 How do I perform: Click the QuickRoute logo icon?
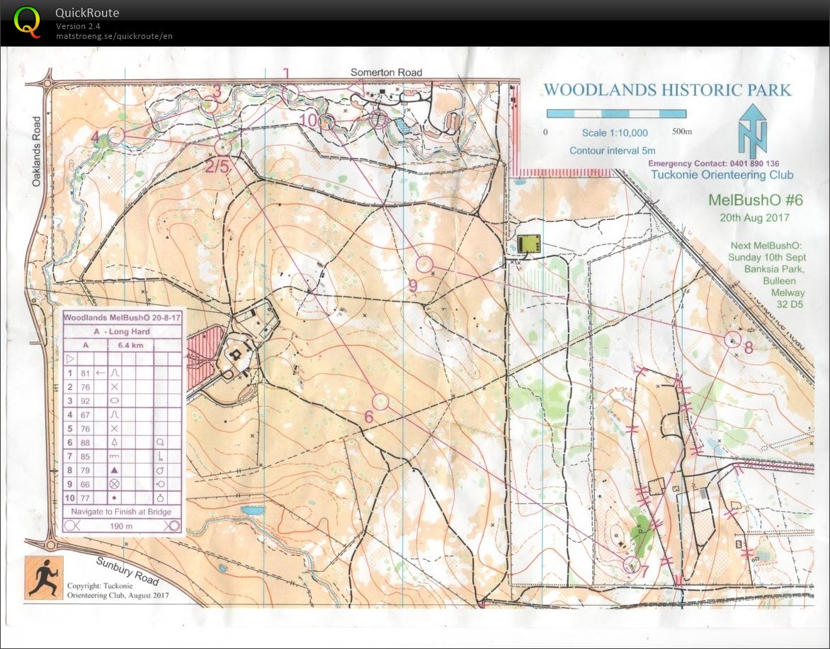(27, 21)
